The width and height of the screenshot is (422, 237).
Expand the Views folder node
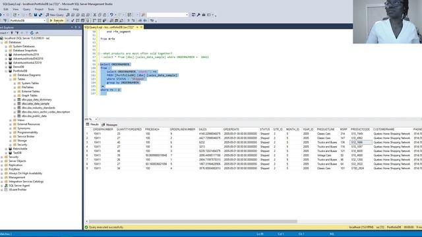point(11,120)
